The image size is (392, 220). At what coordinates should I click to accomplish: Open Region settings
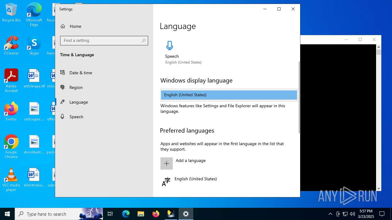[x=104, y=87]
